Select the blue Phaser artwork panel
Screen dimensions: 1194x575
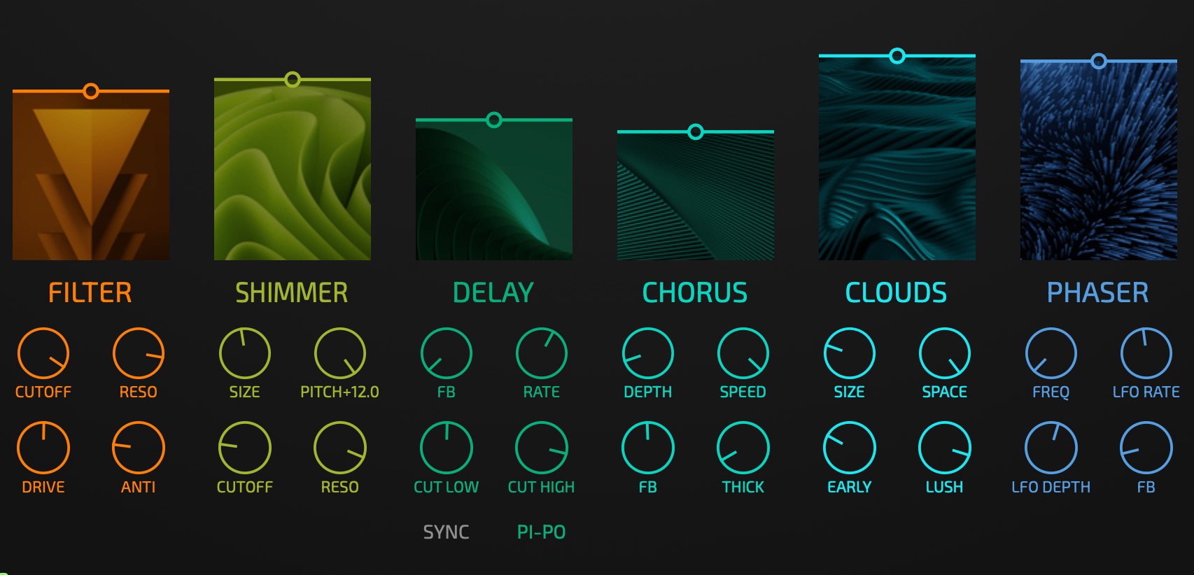[1099, 164]
